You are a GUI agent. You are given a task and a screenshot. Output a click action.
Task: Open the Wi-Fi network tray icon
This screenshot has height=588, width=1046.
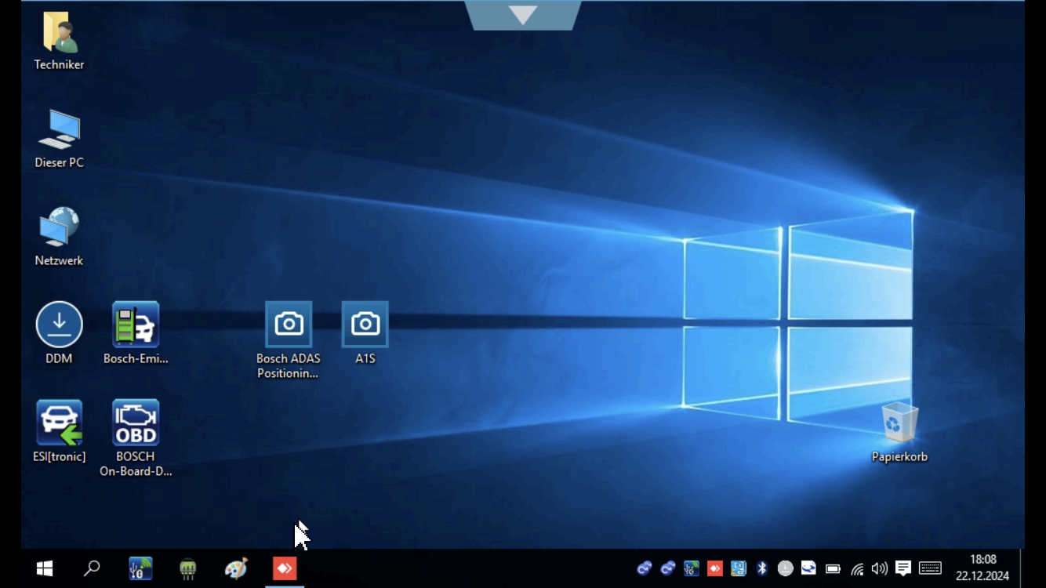(857, 568)
